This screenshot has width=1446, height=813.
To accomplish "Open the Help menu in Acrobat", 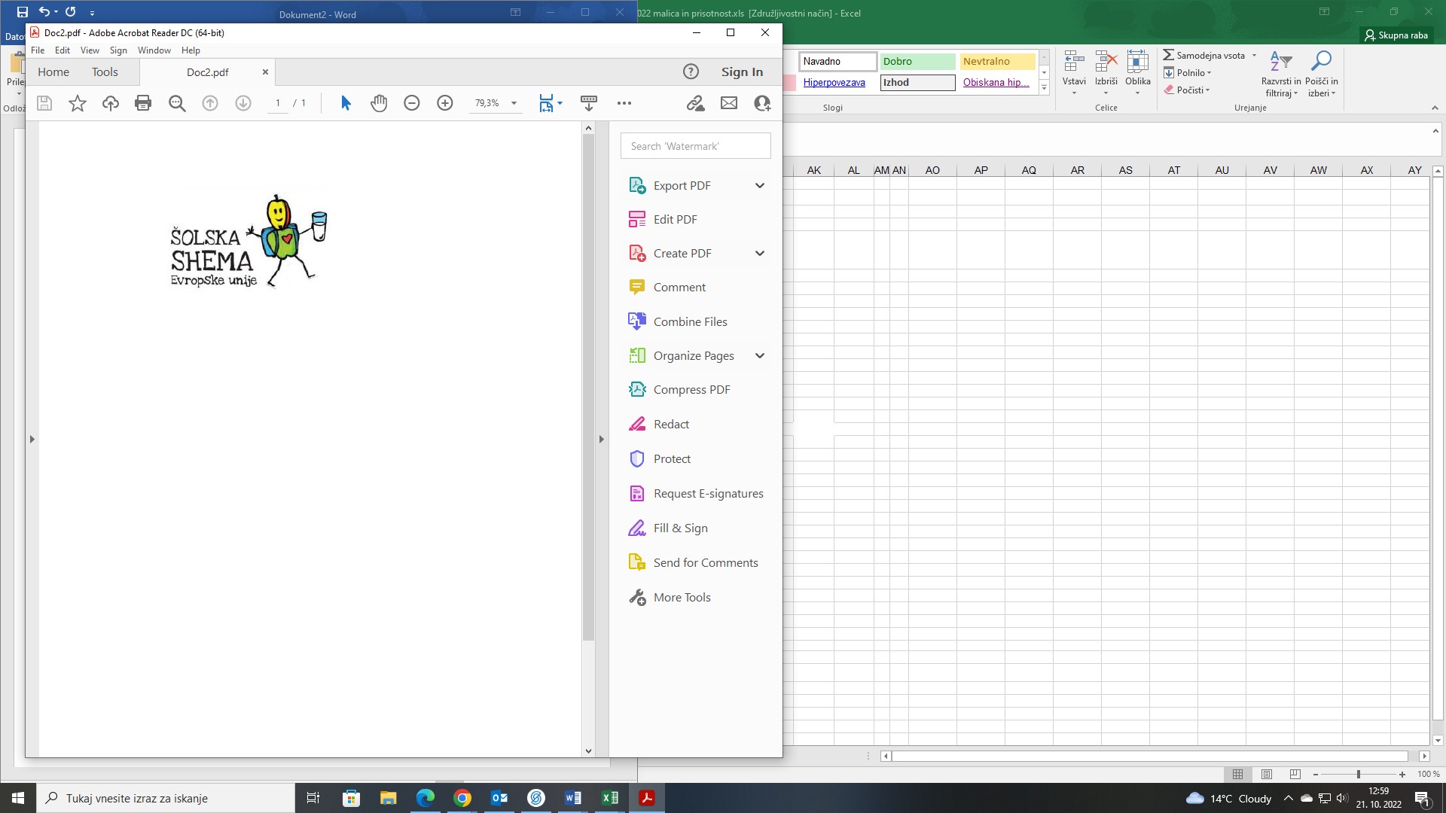I will tap(191, 50).
